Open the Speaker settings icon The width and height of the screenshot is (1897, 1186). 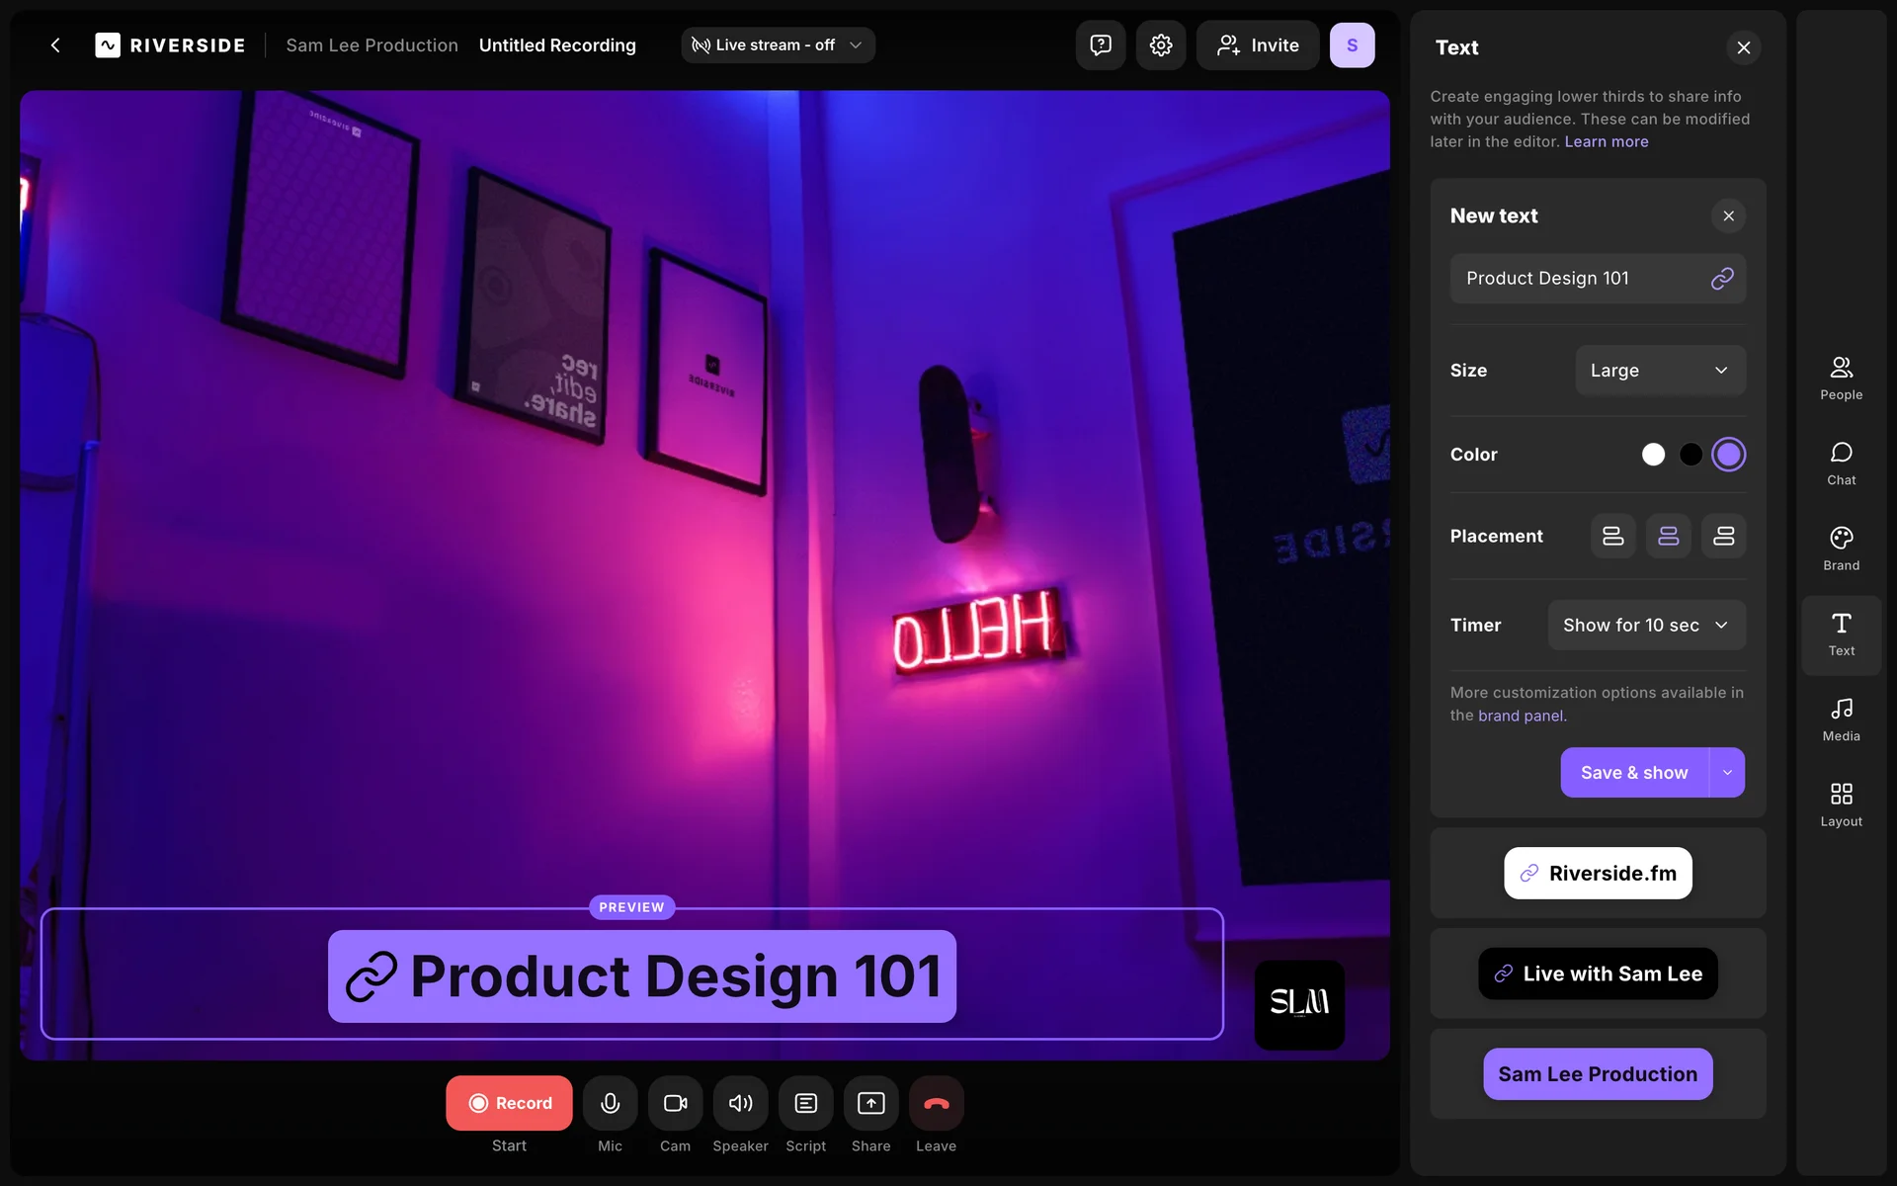pyautogui.click(x=740, y=1103)
